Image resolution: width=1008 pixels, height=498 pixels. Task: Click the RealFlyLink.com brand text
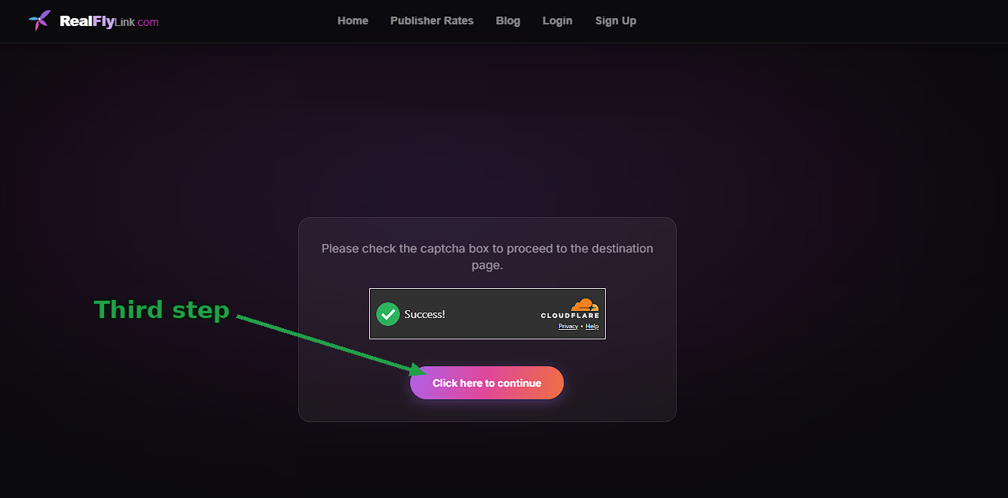click(x=109, y=21)
